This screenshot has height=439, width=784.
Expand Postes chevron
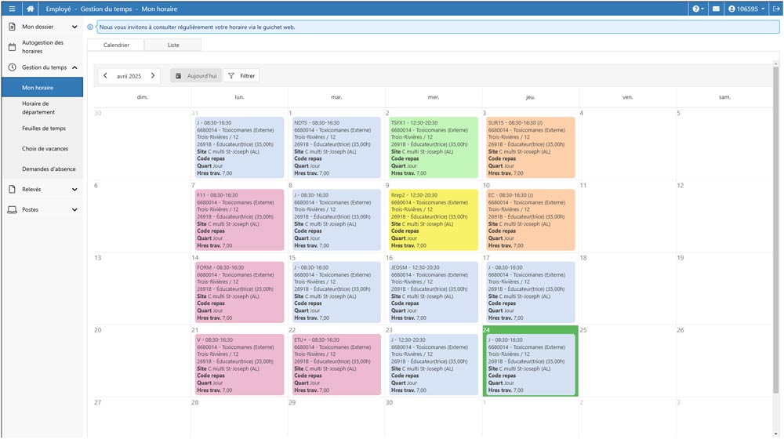tap(74, 210)
